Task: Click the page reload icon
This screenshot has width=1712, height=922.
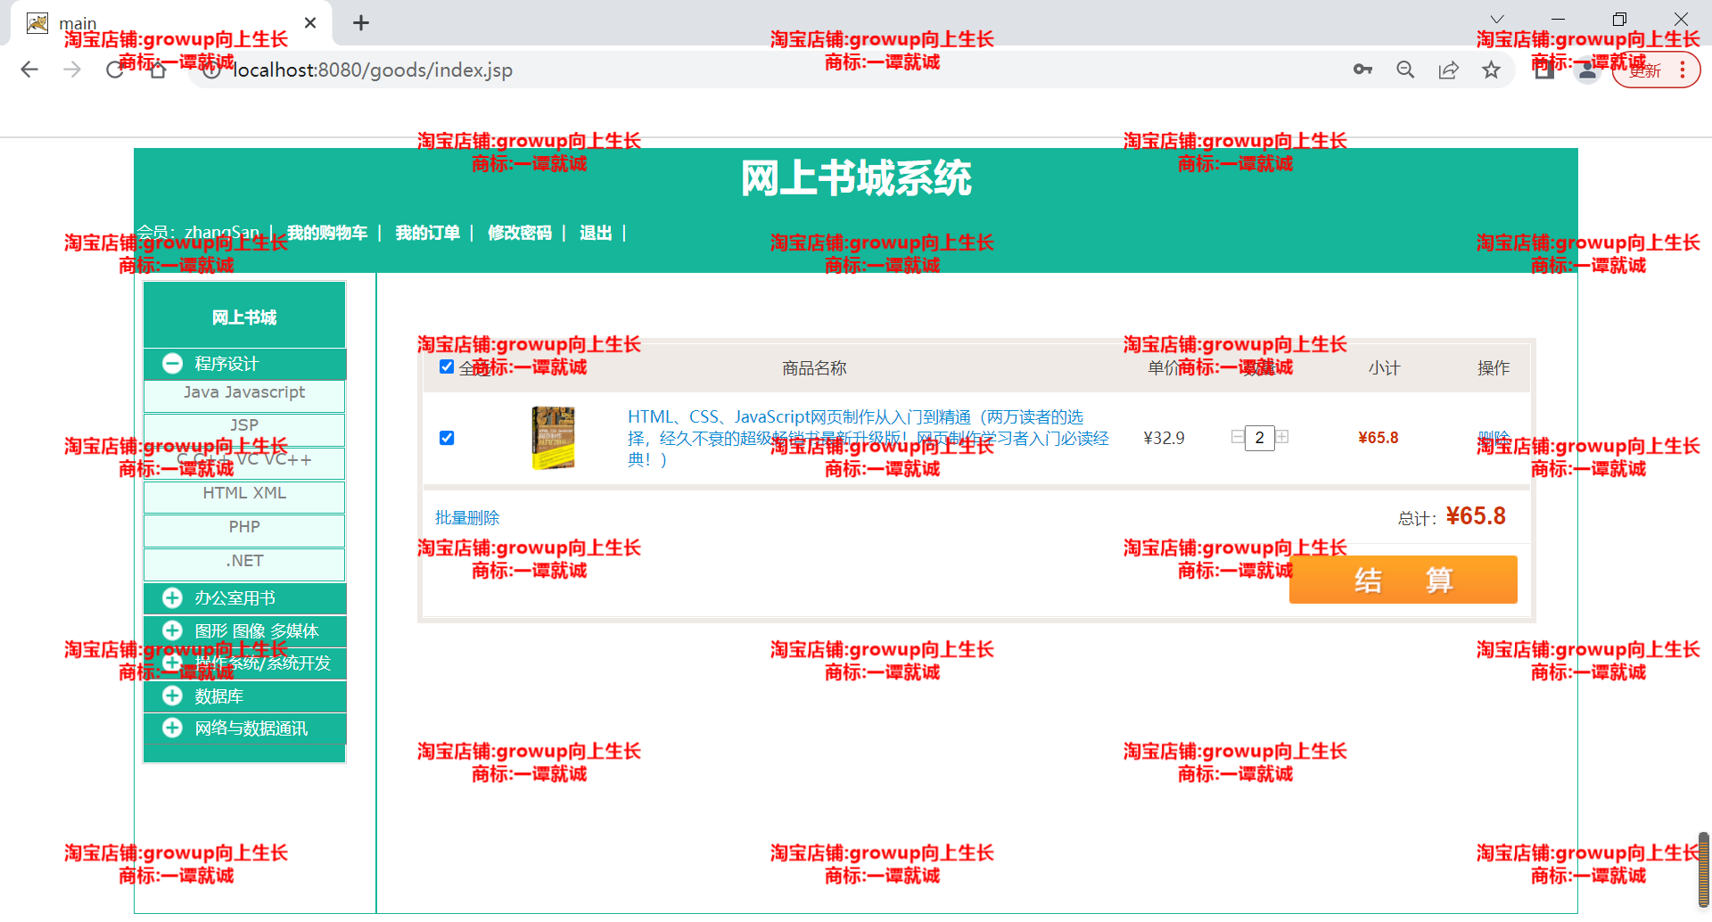Action: point(115,70)
